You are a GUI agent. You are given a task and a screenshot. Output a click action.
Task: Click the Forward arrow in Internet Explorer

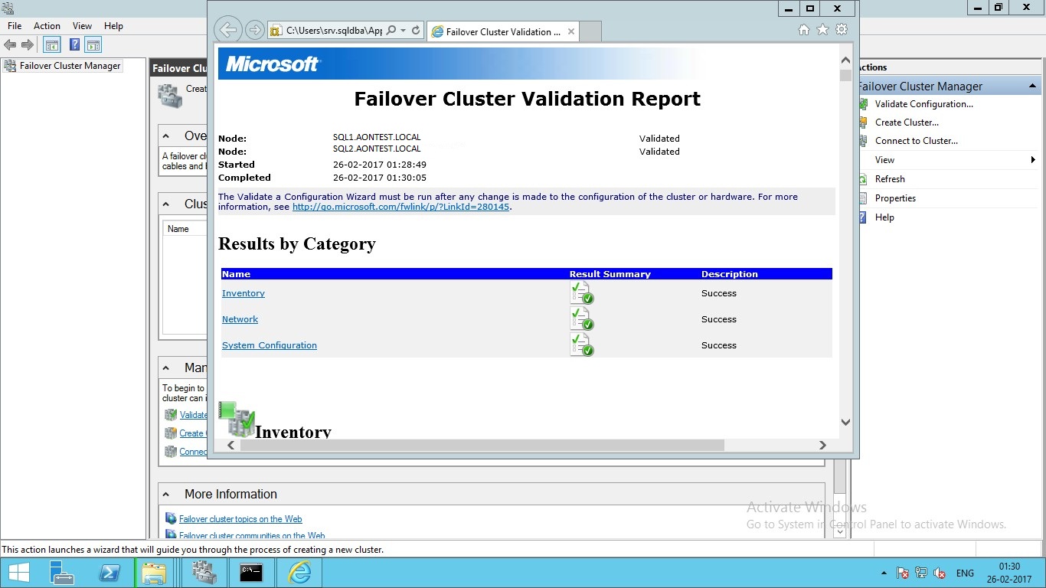(x=254, y=31)
